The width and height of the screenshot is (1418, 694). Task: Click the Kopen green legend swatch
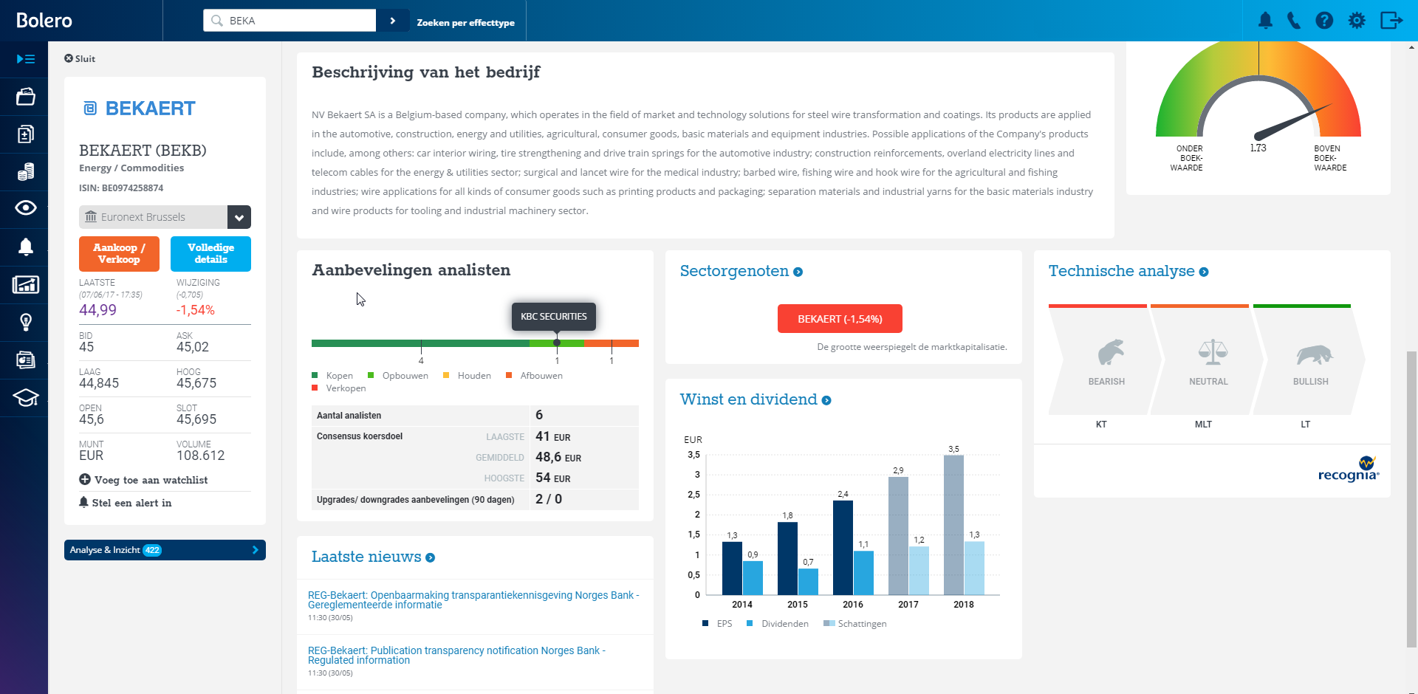315,375
